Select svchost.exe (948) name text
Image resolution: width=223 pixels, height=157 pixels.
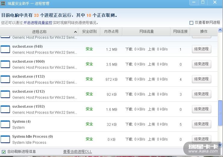27,47
